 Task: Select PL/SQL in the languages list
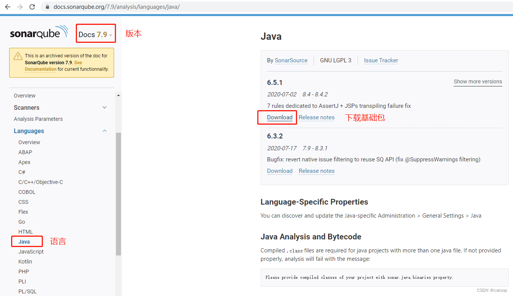[x=28, y=291]
